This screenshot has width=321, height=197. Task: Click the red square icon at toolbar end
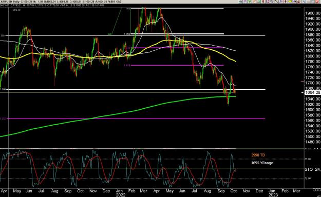317,2
